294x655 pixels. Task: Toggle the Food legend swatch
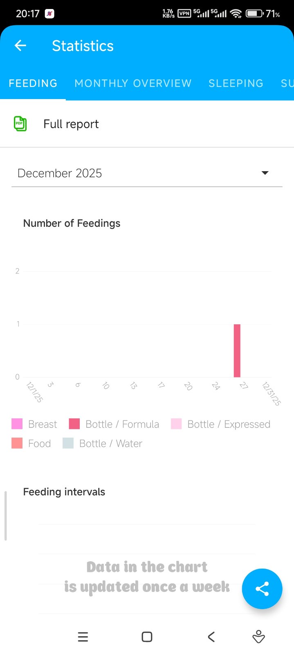click(17, 443)
